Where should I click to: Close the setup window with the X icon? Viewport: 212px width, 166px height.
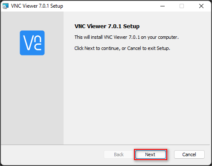(x=201, y=6)
